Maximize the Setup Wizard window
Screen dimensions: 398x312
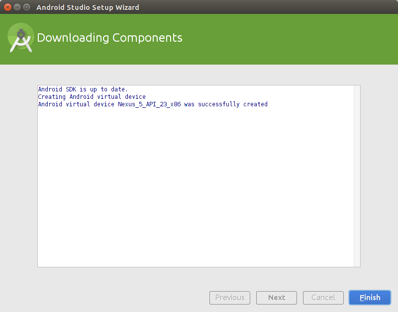pyautogui.click(x=26, y=7)
